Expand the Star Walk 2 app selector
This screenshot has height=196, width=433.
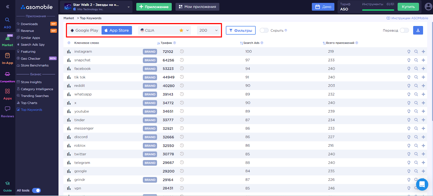point(96,7)
